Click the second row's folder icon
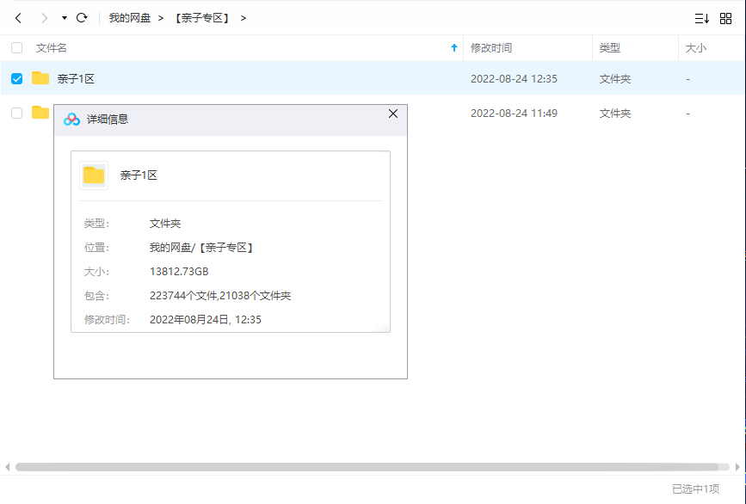The width and height of the screenshot is (746, 504). point(40,113)
